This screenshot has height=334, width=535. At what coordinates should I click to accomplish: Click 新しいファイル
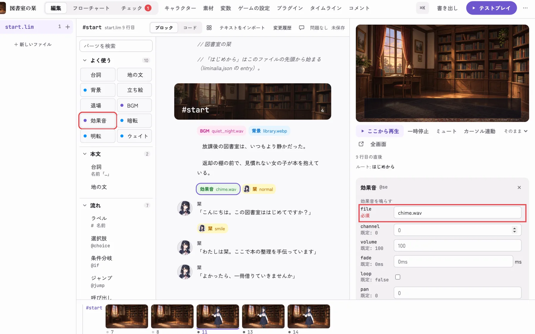pos(33,44)
